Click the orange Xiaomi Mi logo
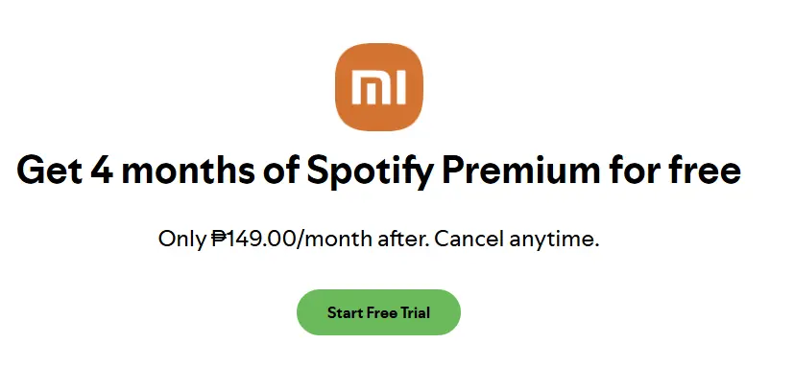The width and height of the screenshot is (794, 366). [379, 86]
